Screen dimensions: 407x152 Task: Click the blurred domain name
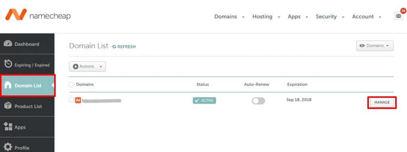pyautogui.click(x=102, y=101)
